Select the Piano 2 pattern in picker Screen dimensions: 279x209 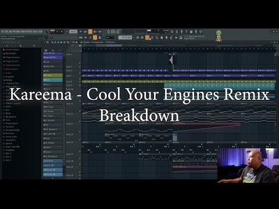click(x=53, y=152)
